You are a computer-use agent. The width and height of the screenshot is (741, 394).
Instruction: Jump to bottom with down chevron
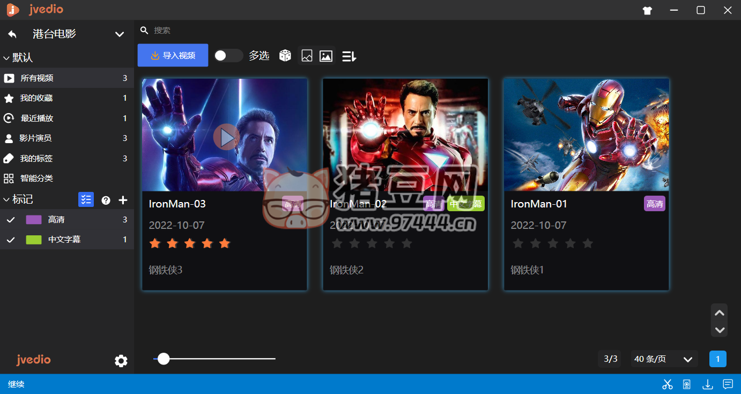[x=720, y=330]
